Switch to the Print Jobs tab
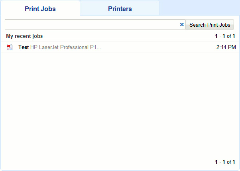This screenshot has height=171, width=240. coord(40,9)
